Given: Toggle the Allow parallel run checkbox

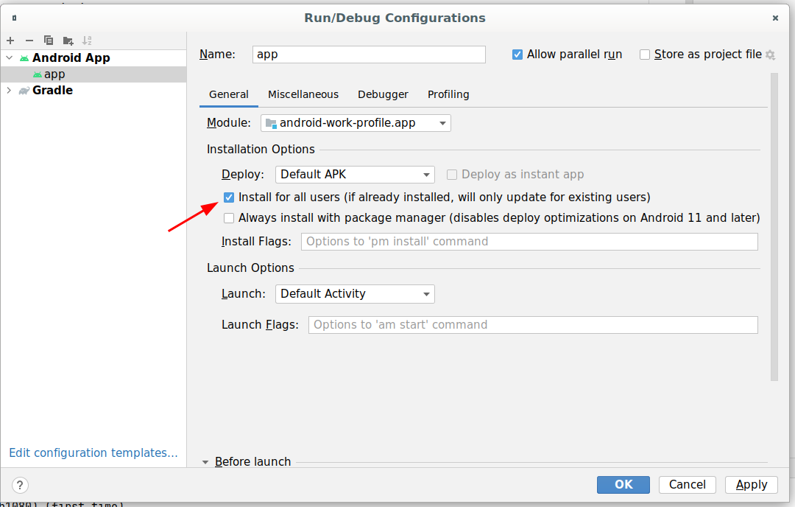Looking at the screenshot, I should 517,55.
